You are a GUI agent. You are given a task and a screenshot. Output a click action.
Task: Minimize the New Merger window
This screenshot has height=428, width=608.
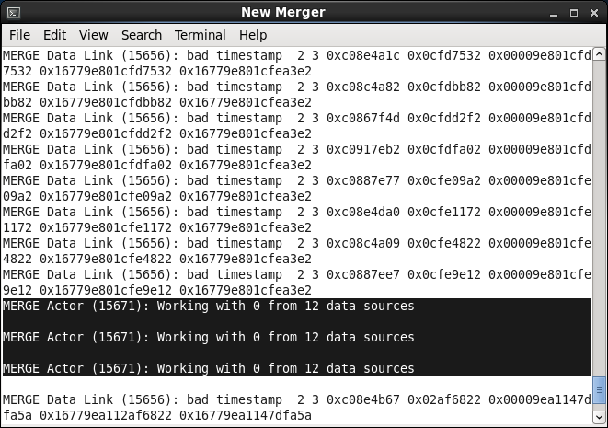[x=556, y=12]
